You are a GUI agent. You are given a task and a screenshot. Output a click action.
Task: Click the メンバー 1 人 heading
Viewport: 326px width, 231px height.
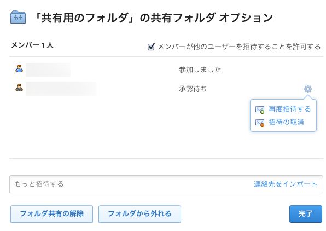[x=32, y=45]
